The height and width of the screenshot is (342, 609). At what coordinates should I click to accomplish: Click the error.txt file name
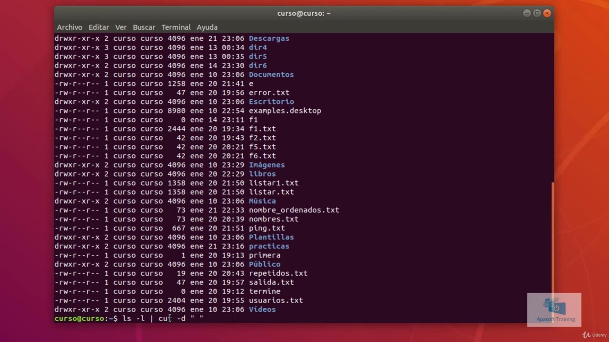pyautogui.click(x=269, y=93)
